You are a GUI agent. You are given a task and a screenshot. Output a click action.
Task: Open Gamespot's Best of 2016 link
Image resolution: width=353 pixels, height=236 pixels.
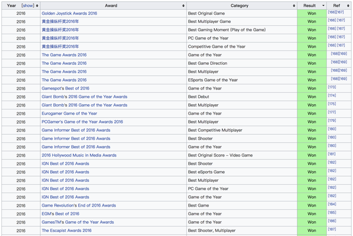(65, 88)
